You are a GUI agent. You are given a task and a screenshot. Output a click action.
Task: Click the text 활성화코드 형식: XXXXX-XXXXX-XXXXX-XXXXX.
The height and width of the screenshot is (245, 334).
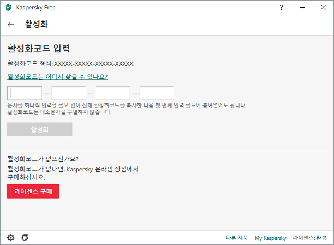tap(71, 64)
